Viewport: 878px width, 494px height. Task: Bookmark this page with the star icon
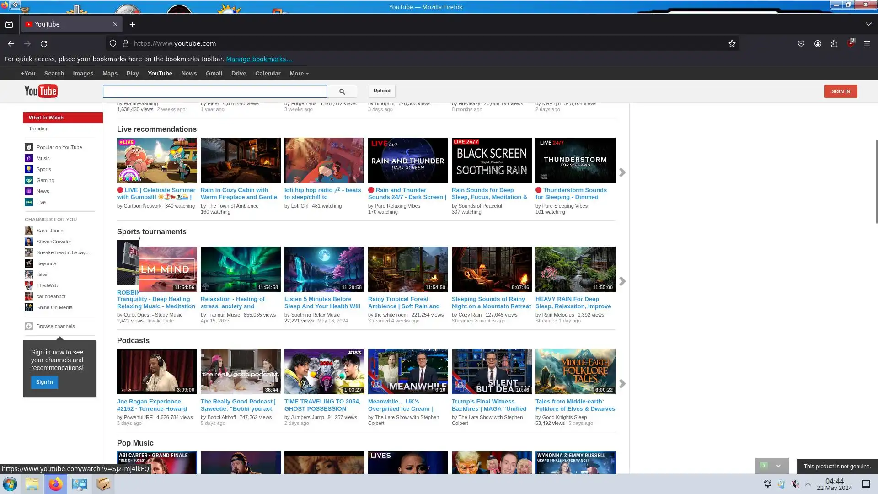[732, 43]
